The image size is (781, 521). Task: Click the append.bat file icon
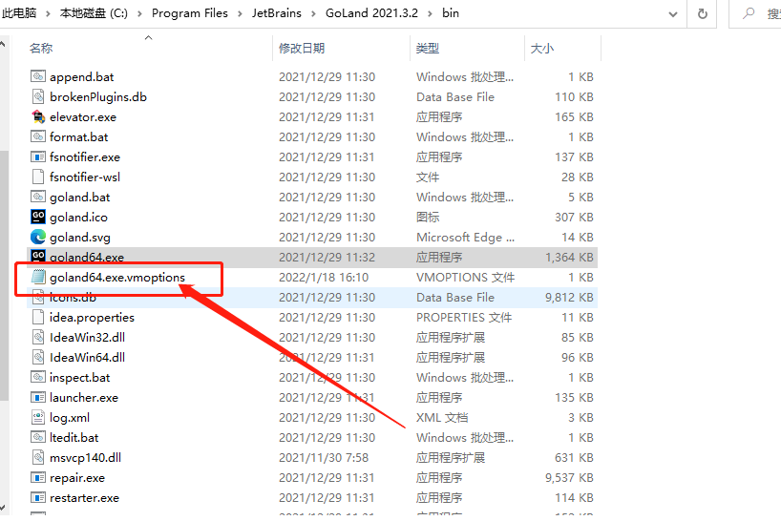tap(38, 76)
